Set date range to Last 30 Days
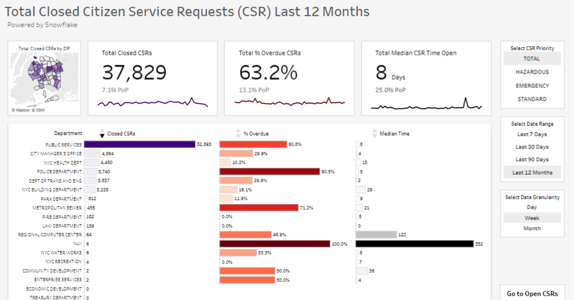The width and height of the screenshot is (574, 300). [x=532, y=147]
